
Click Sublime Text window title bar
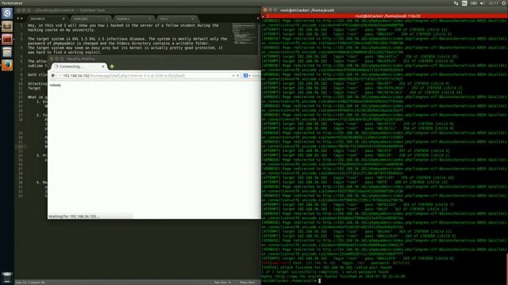pyautogui.click(x=137, y=10)
